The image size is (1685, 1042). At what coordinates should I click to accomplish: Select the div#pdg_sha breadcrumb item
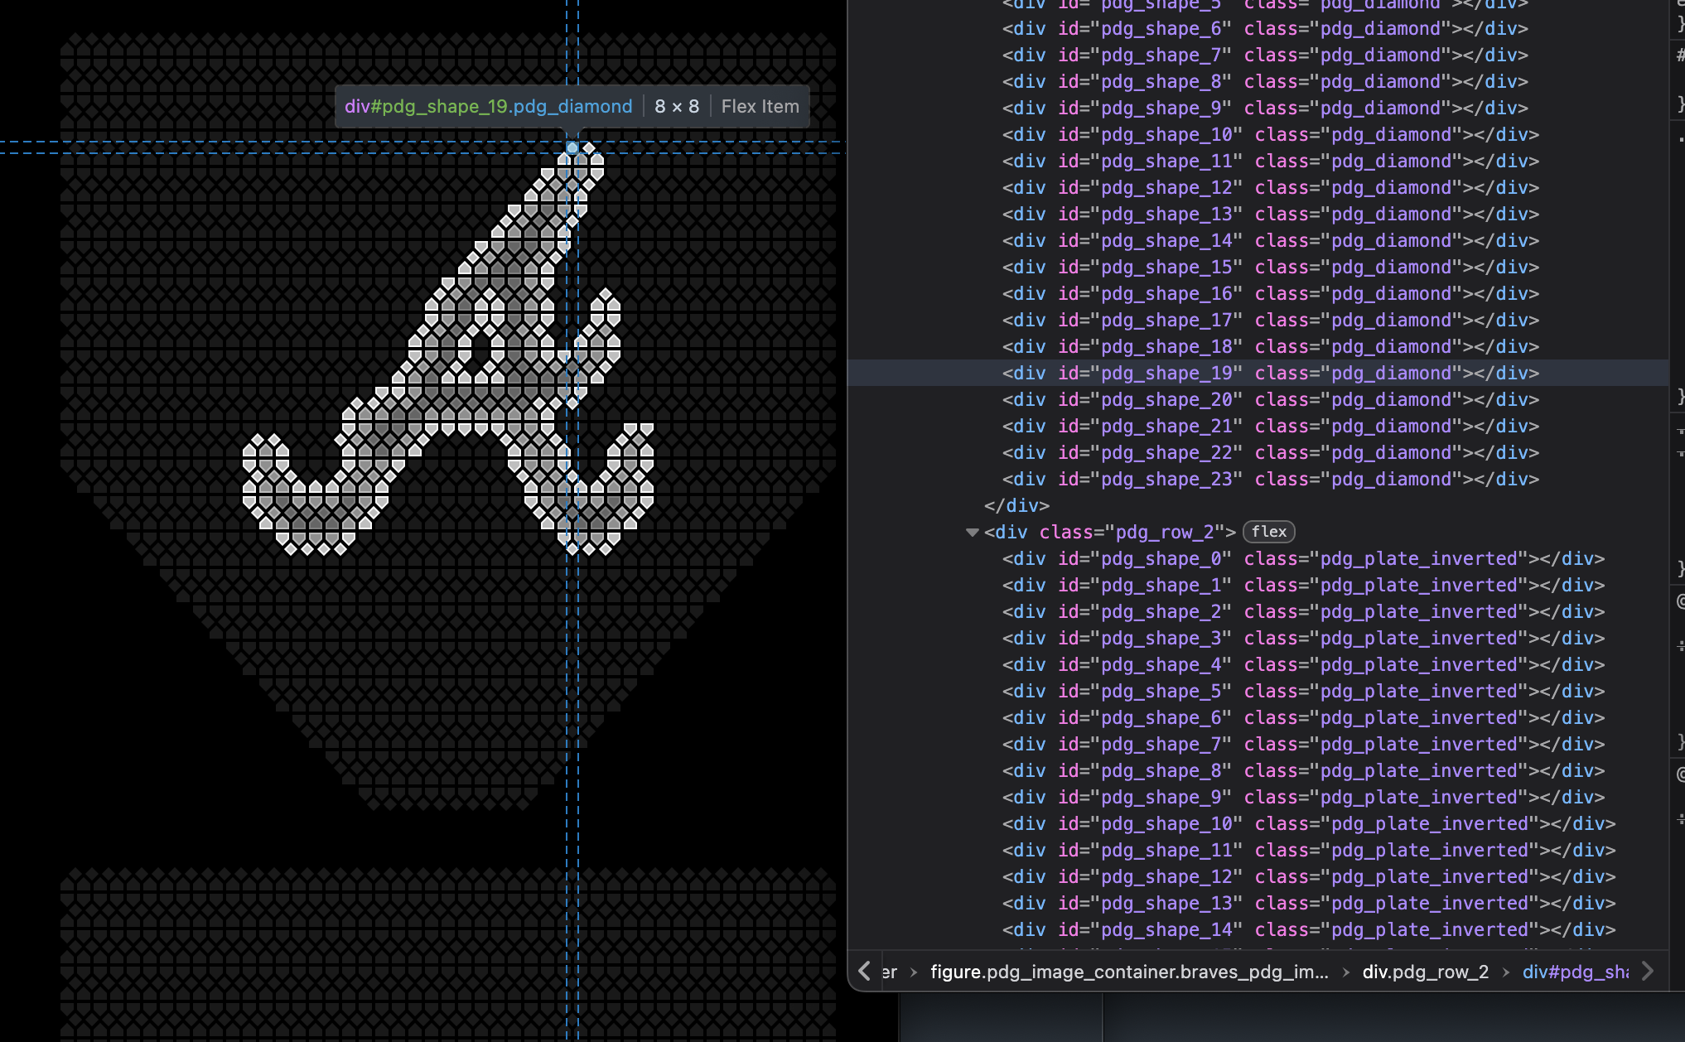1576,972
